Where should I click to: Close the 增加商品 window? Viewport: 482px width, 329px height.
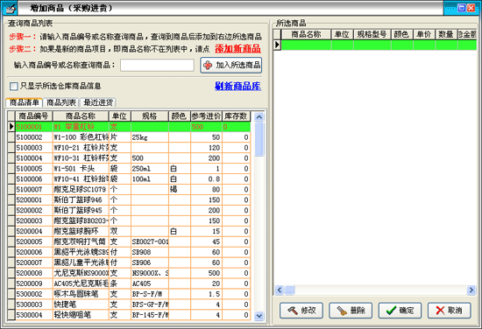[x=471, y=8]
